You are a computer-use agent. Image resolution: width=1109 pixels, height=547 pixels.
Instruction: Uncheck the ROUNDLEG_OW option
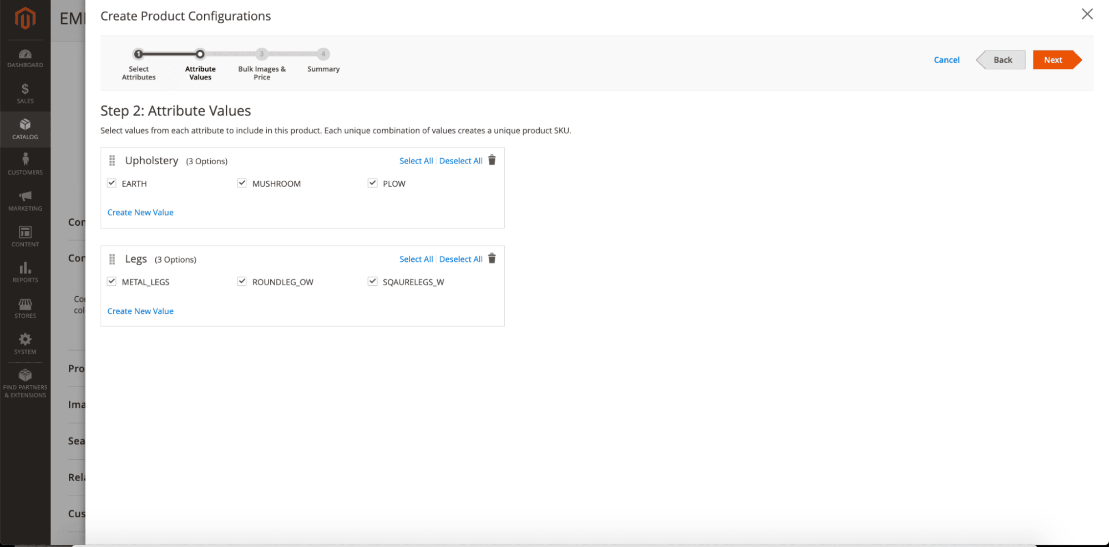(x=242, y=281)
